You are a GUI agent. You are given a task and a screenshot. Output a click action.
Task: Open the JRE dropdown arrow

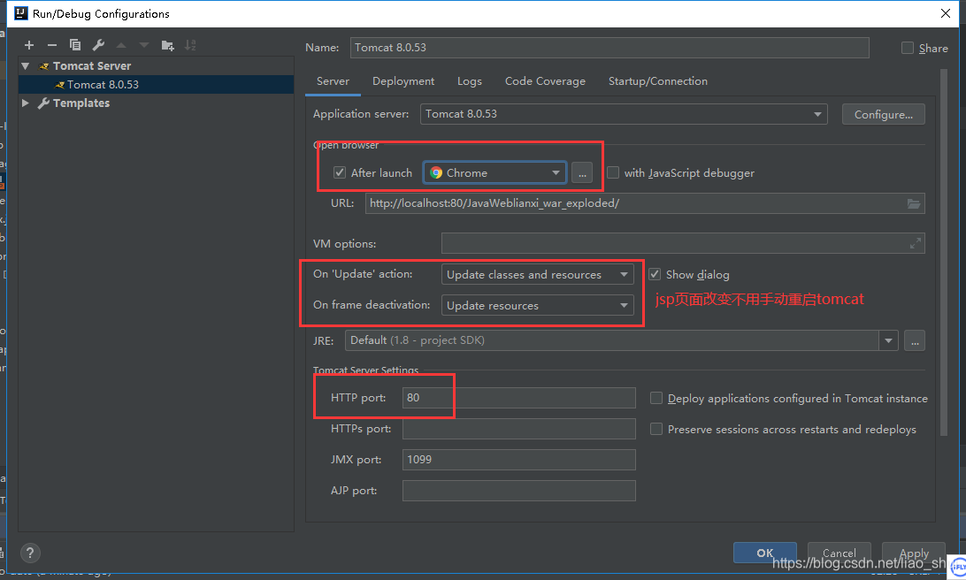888,340
